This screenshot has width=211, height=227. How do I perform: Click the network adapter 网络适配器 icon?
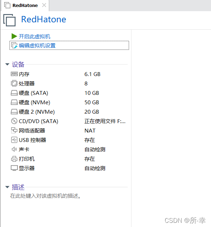pos(14,130)
